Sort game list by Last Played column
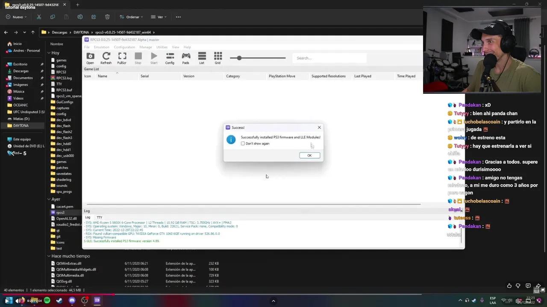Viewport: 547px width, 307px height. (x=362, y=76)
